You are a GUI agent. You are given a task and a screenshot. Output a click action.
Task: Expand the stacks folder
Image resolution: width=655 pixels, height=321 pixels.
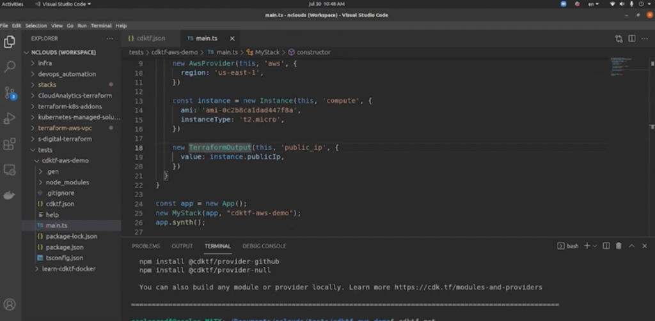[x=72, y=85]
